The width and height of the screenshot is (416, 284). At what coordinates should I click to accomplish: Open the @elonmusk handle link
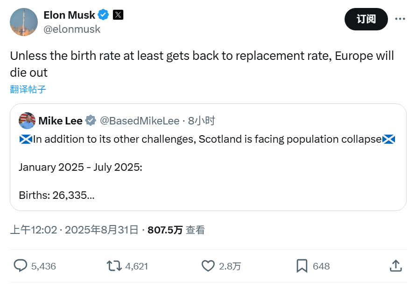click(x=72, y=29)
